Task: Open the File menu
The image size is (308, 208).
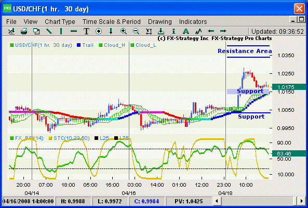Action: (x=11, y=22)
